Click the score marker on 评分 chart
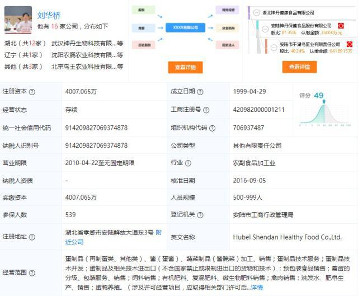358x296 pixels. coord(324,101)
